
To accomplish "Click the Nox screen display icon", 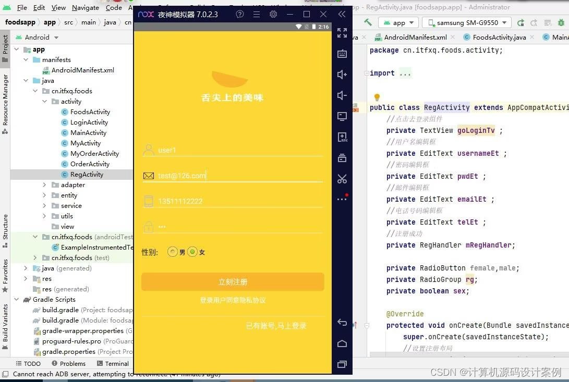I will (342, 116).
